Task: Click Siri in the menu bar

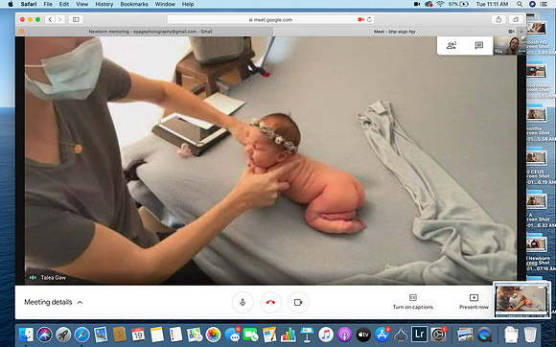Action: (532, 4)
